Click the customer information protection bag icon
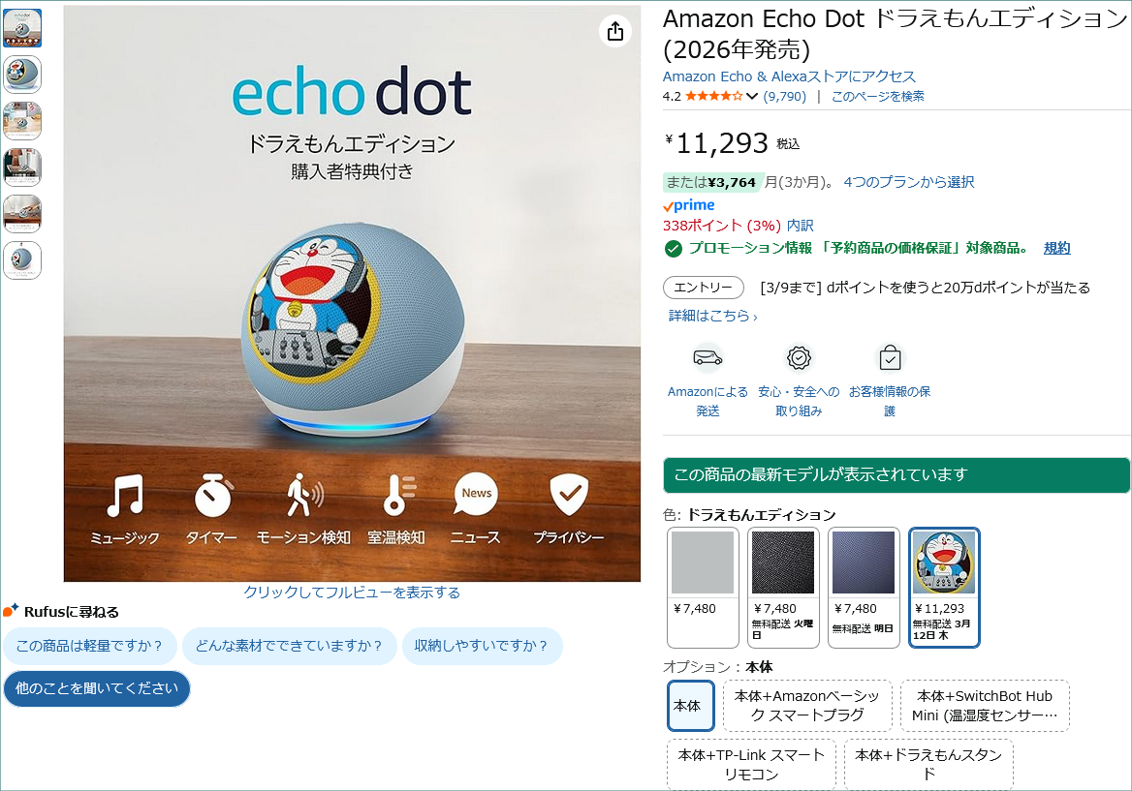 (x=890, y=357)
